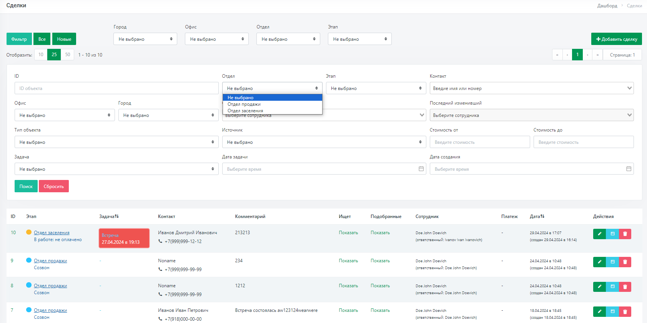The image size is (647, 323).
Task: Open the Тип объекта dropdown
Action: (x=116, y=142)
